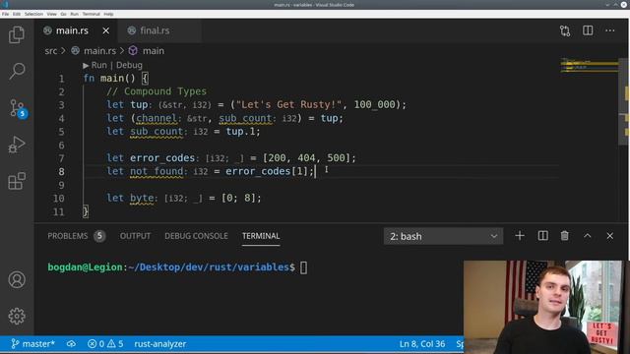630x354 pixels.
Task: Click line number 8 in the gutter
Action: [x=61, y=171]
